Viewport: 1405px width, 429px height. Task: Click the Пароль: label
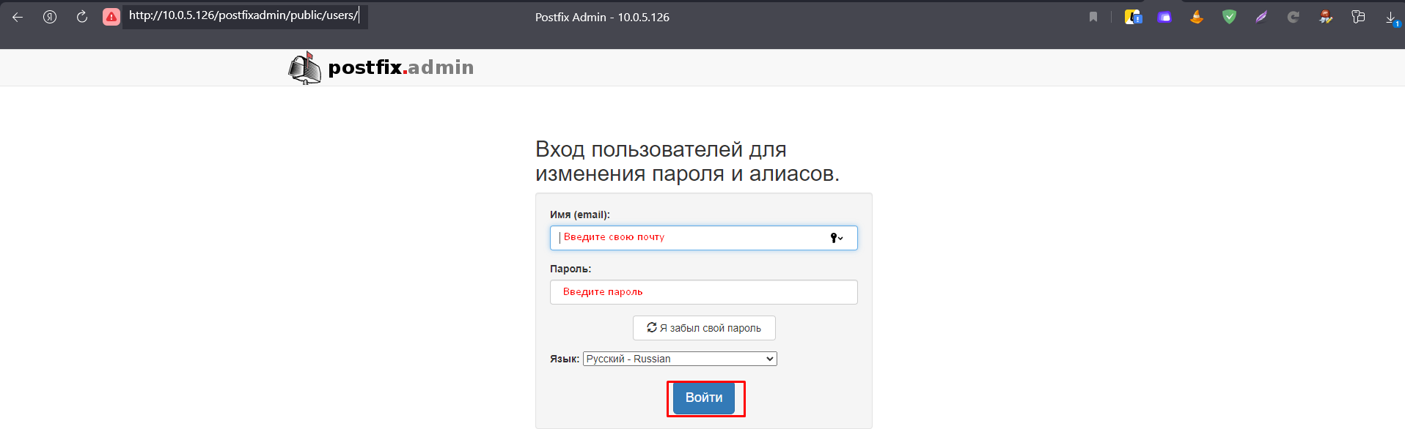571,269
